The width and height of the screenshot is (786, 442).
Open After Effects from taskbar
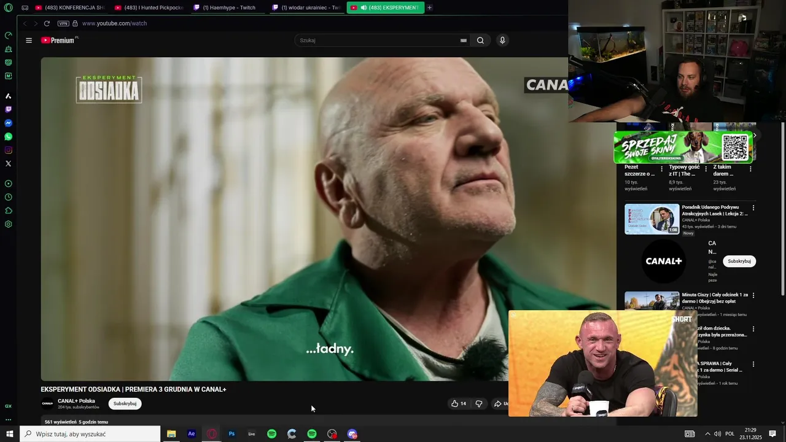192,434
